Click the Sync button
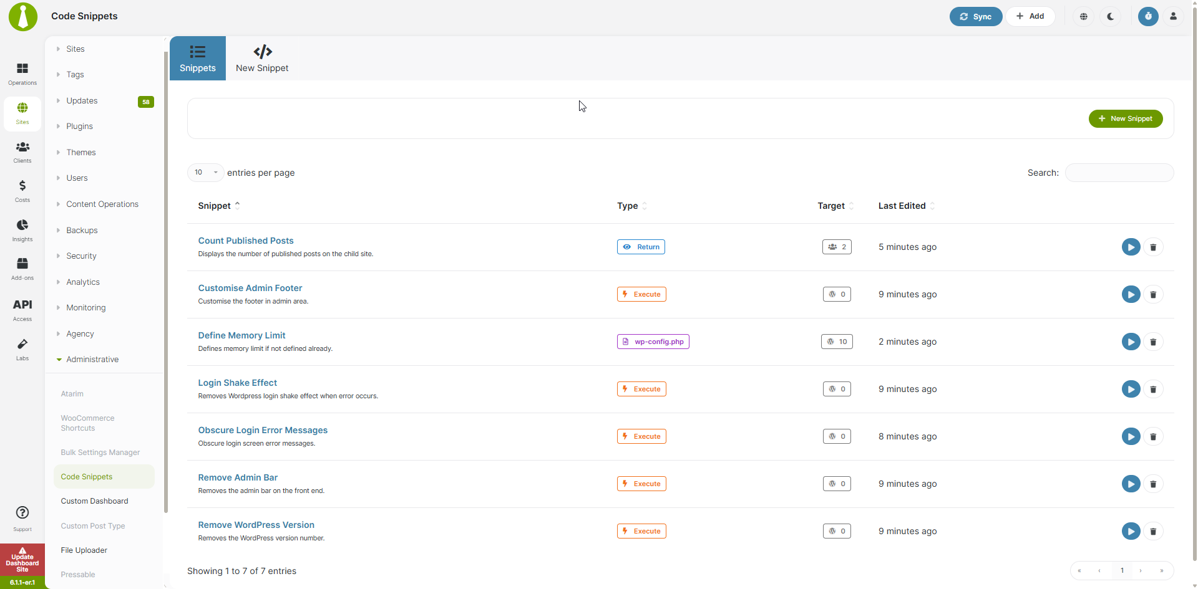1198x589 pixels. coord(976,17)
